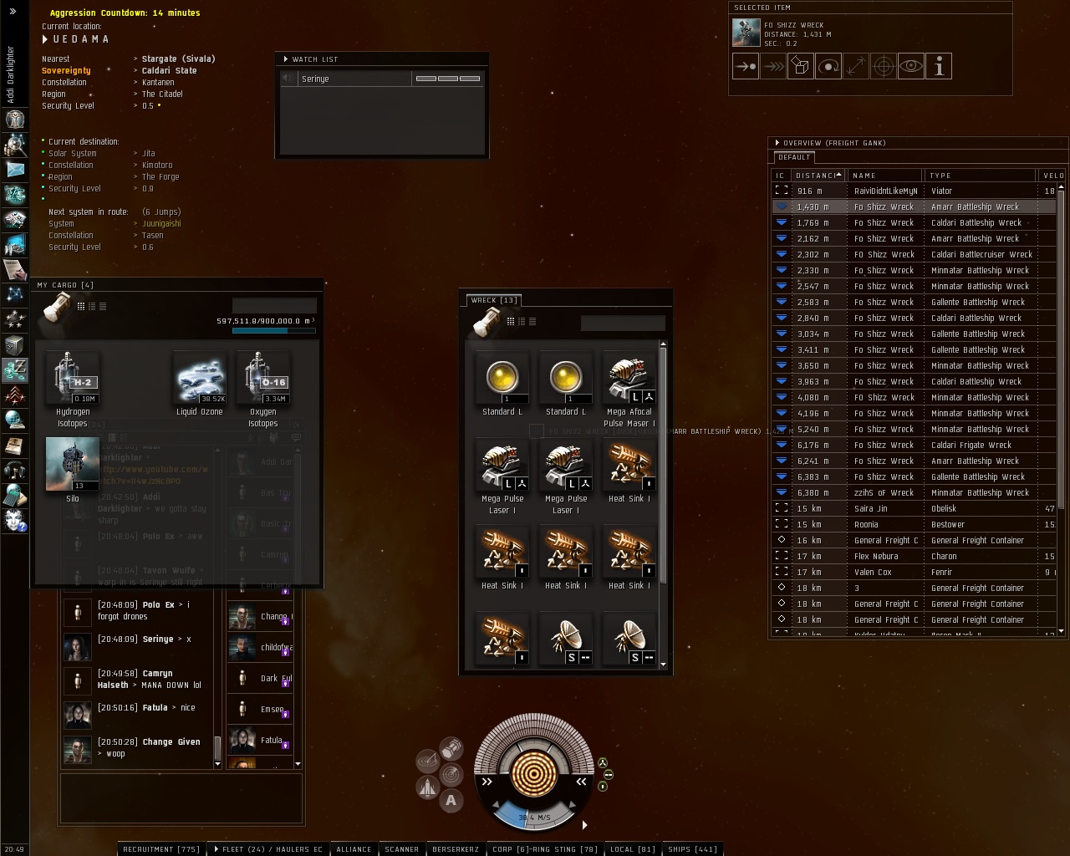
Task: Switch My Cargo to icon grid view
Action: (x=81, y=307)
